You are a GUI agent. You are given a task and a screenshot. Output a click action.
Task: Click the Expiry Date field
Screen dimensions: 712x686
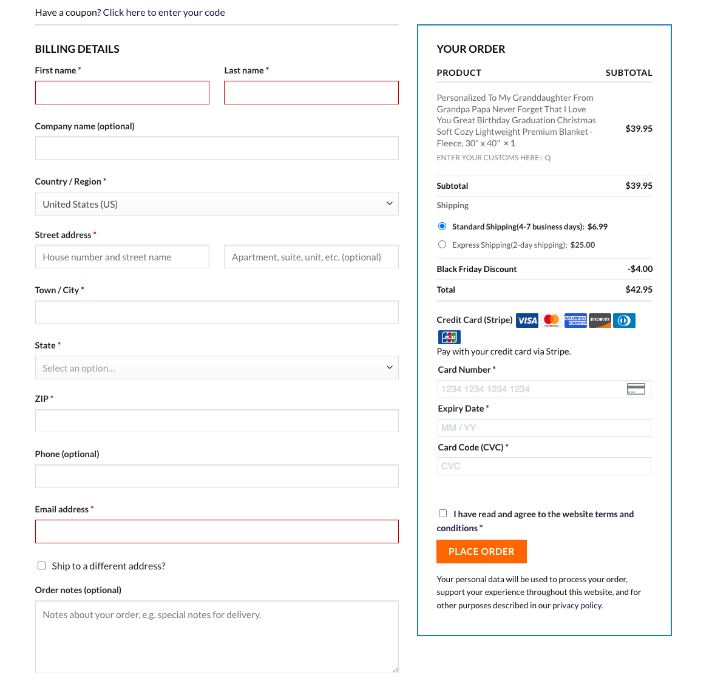click(x=544, y=428)
